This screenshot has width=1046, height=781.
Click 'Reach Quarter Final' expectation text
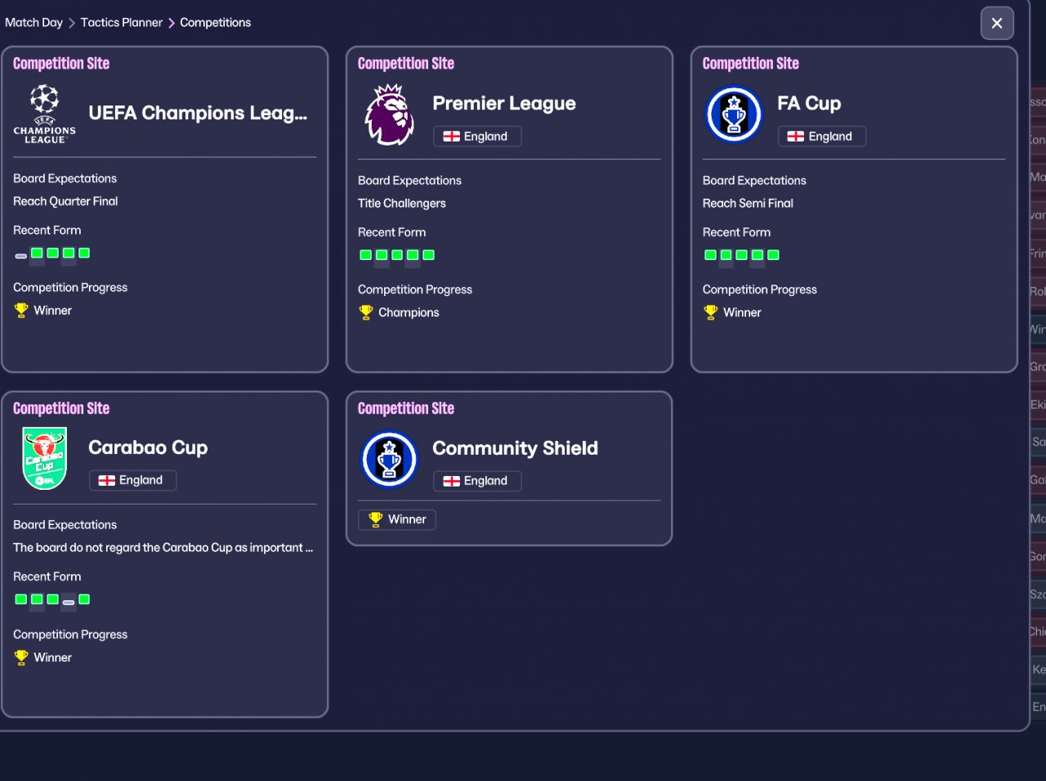tap(65, 201)
